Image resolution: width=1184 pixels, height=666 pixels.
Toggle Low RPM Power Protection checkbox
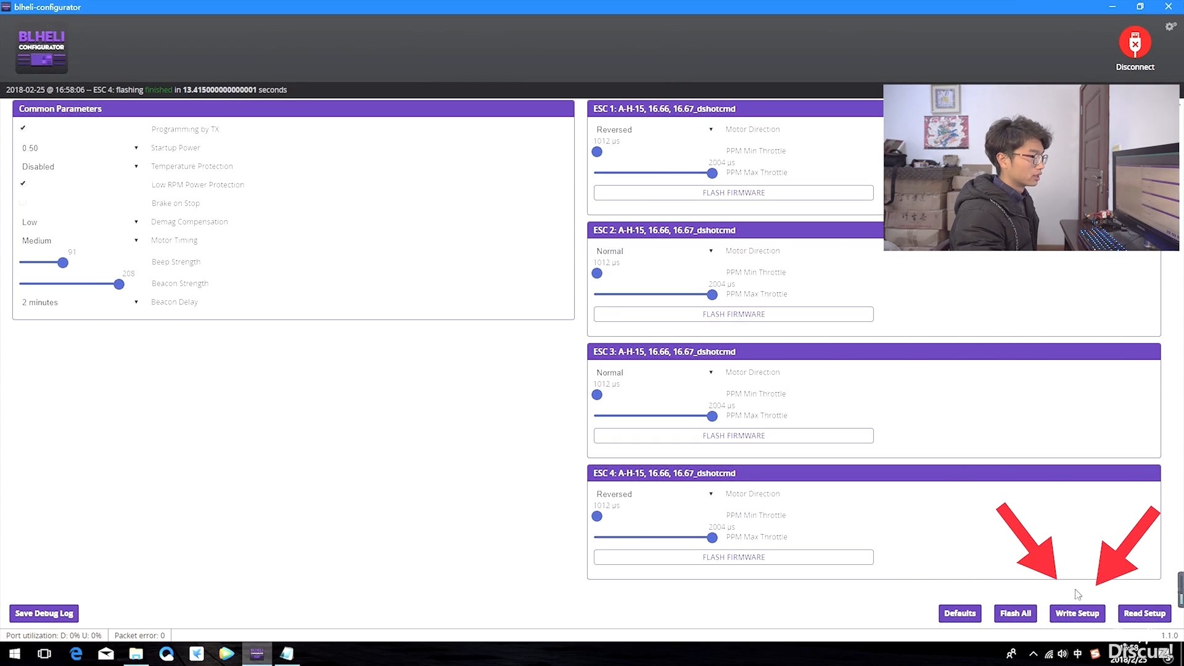coord(23,184)
